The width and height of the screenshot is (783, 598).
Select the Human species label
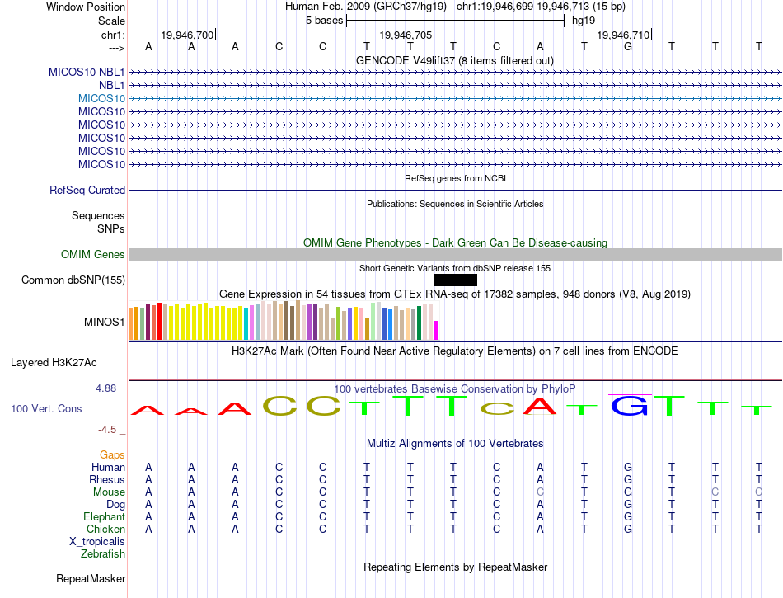point(108,467)
